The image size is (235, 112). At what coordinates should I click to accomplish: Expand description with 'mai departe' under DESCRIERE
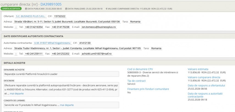click(x=17, y=93)
